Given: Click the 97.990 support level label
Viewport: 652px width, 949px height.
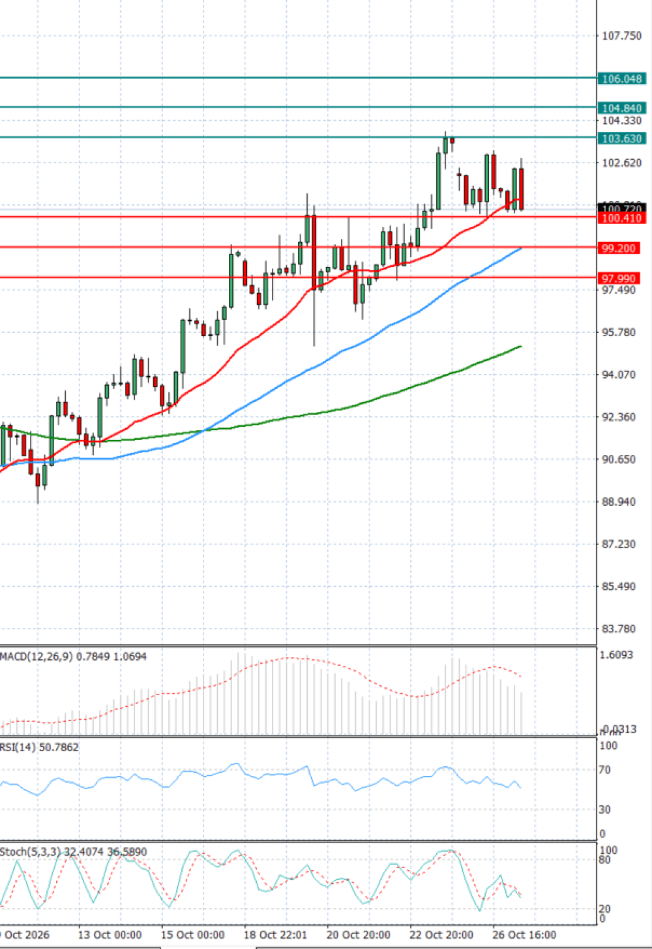Looking at the screenshot, I should (618, 278).
